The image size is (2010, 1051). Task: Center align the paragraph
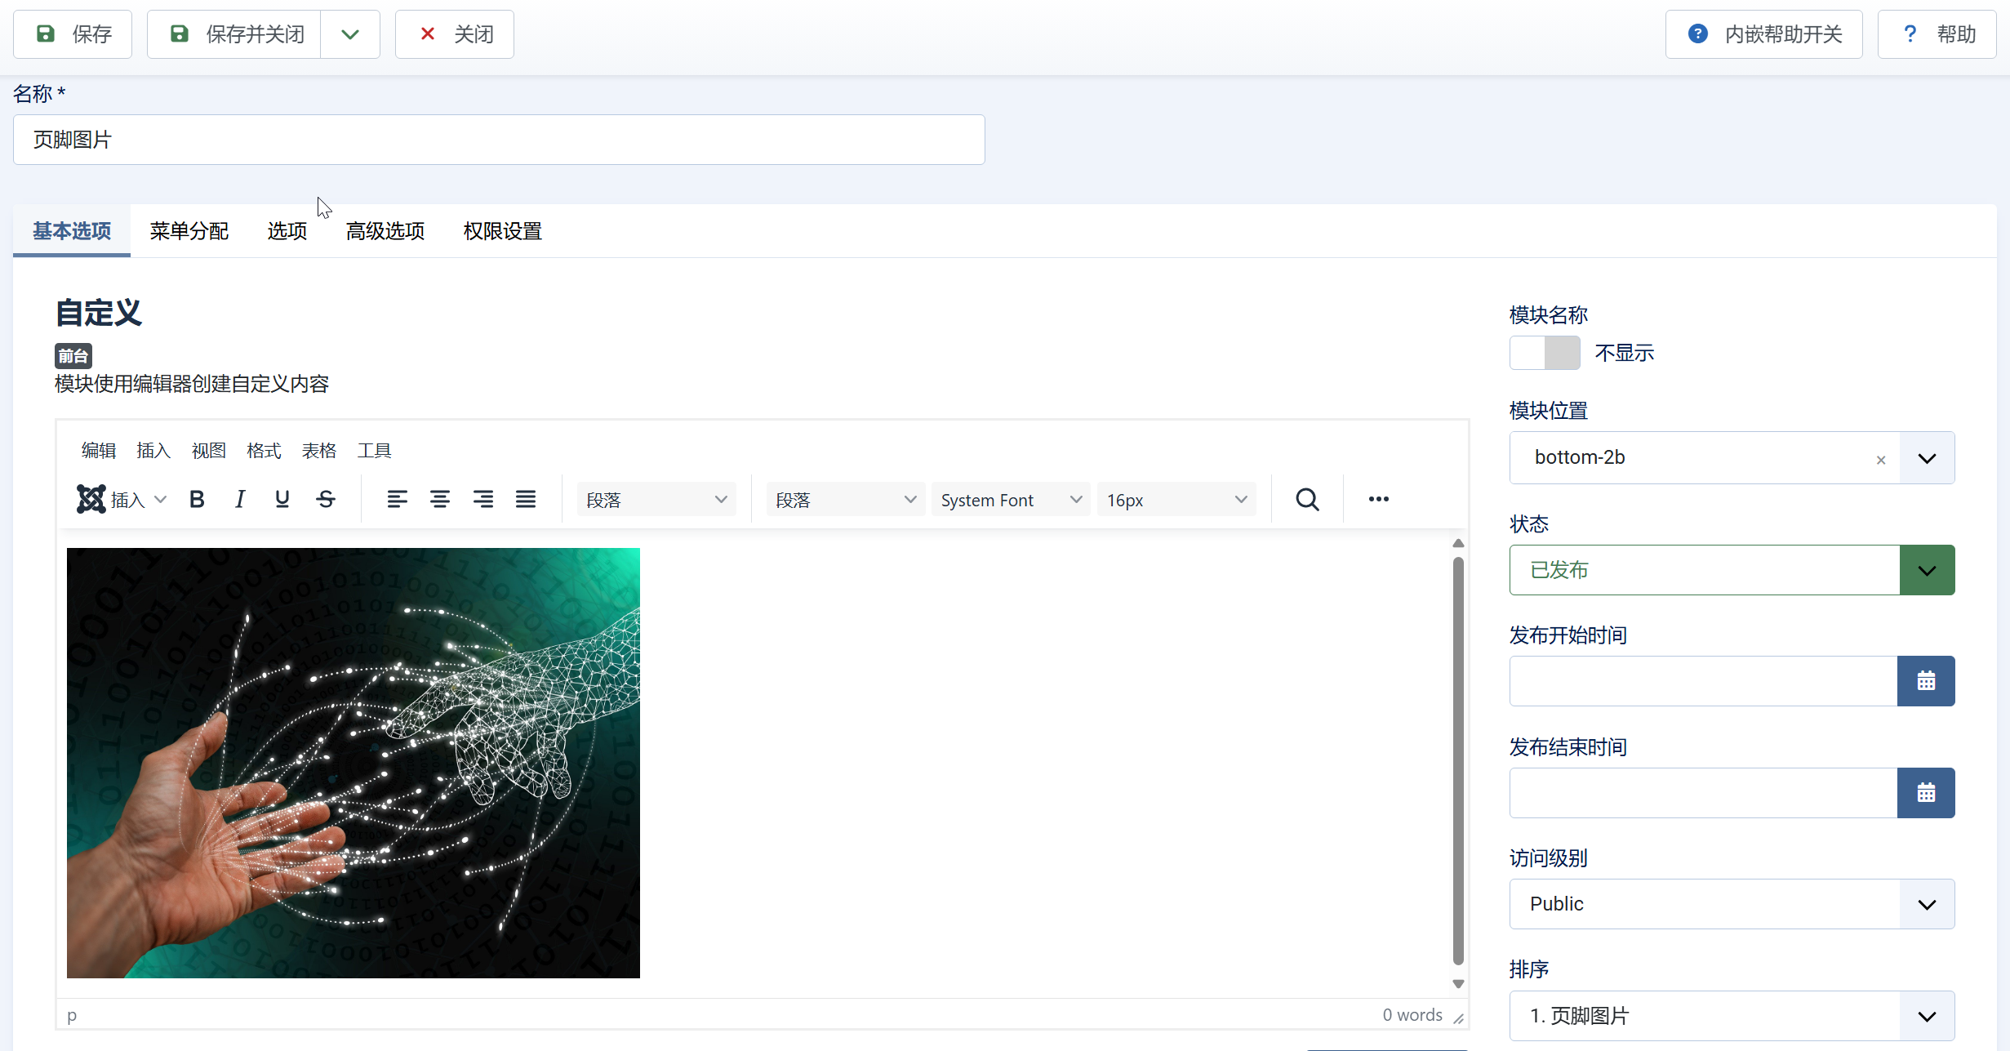tap(440, 499)
